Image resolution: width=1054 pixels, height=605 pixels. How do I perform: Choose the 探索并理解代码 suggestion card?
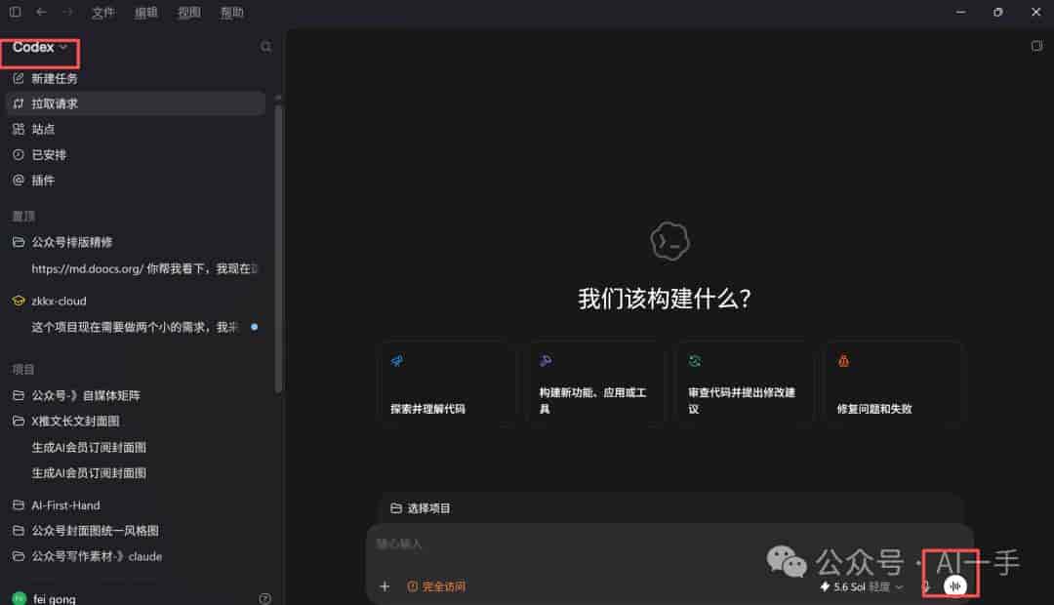[448, 383]
